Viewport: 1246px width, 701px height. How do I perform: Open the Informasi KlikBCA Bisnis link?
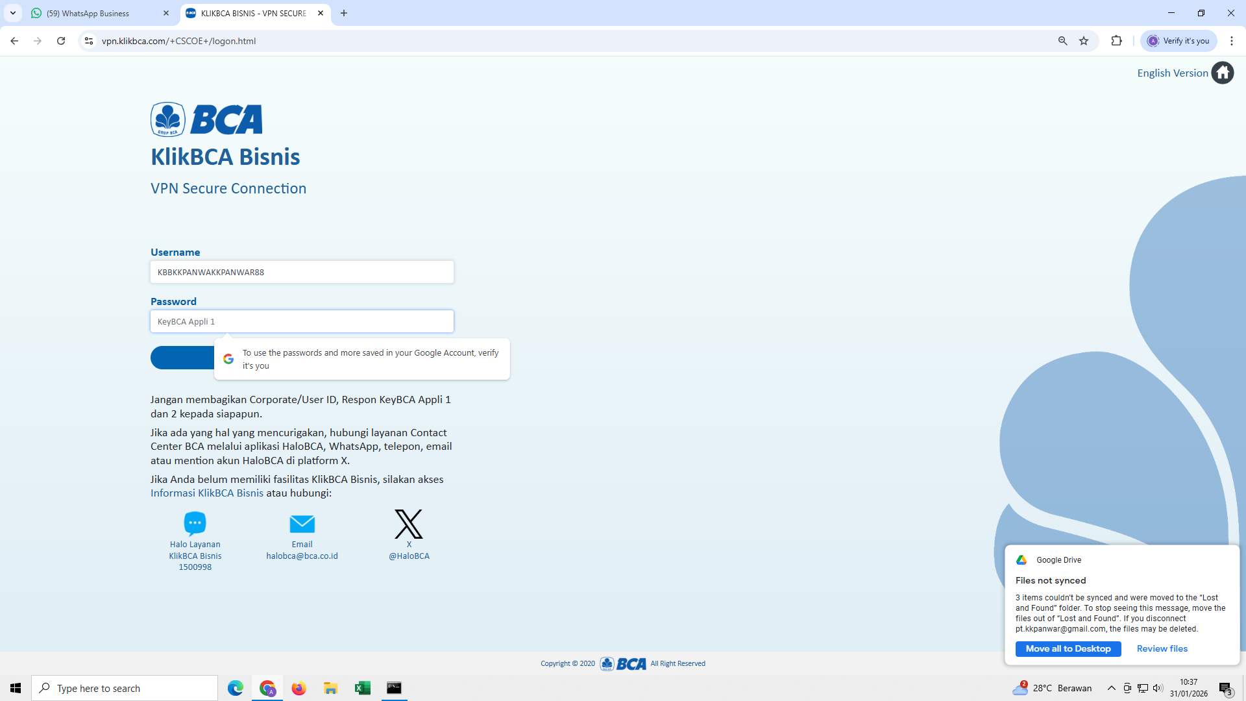pos(206,493)
